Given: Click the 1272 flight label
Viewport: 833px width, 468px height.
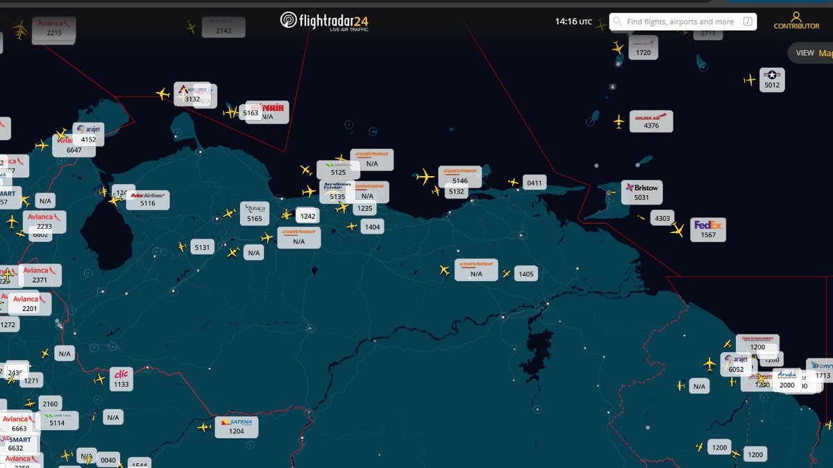Looking at the screenshot, I should click(8, 324).
